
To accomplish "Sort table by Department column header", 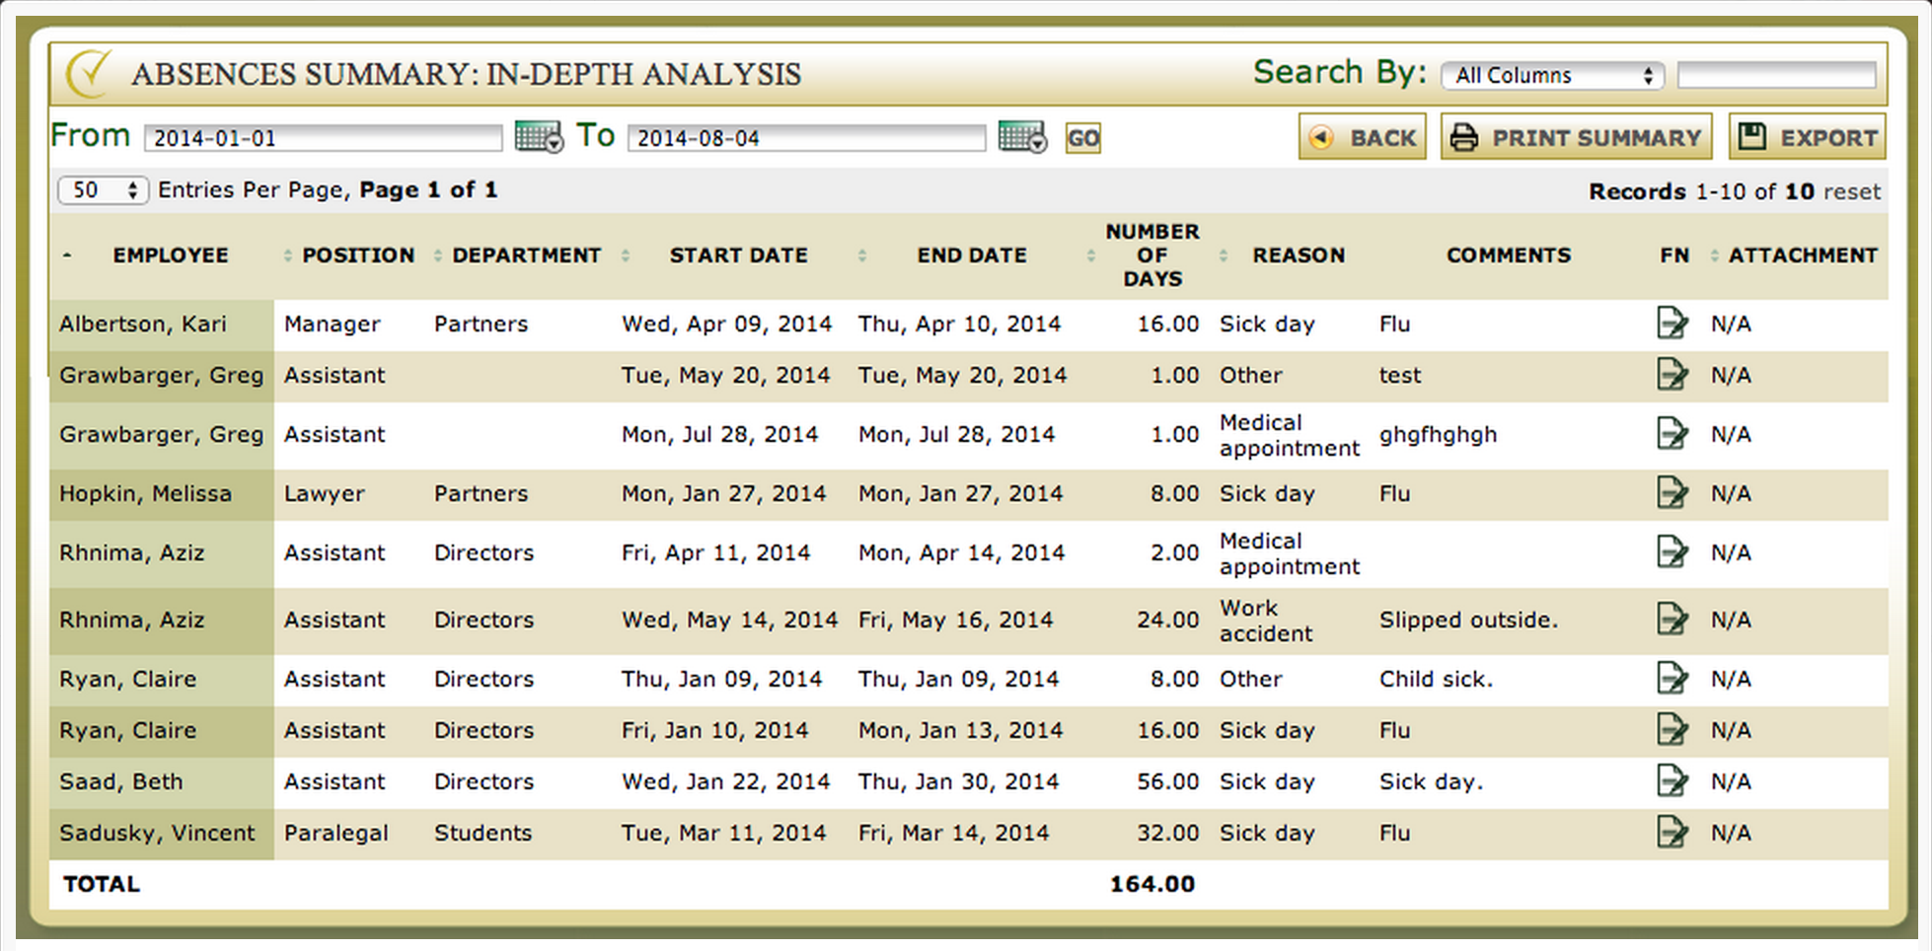I will tap(526, 256).
